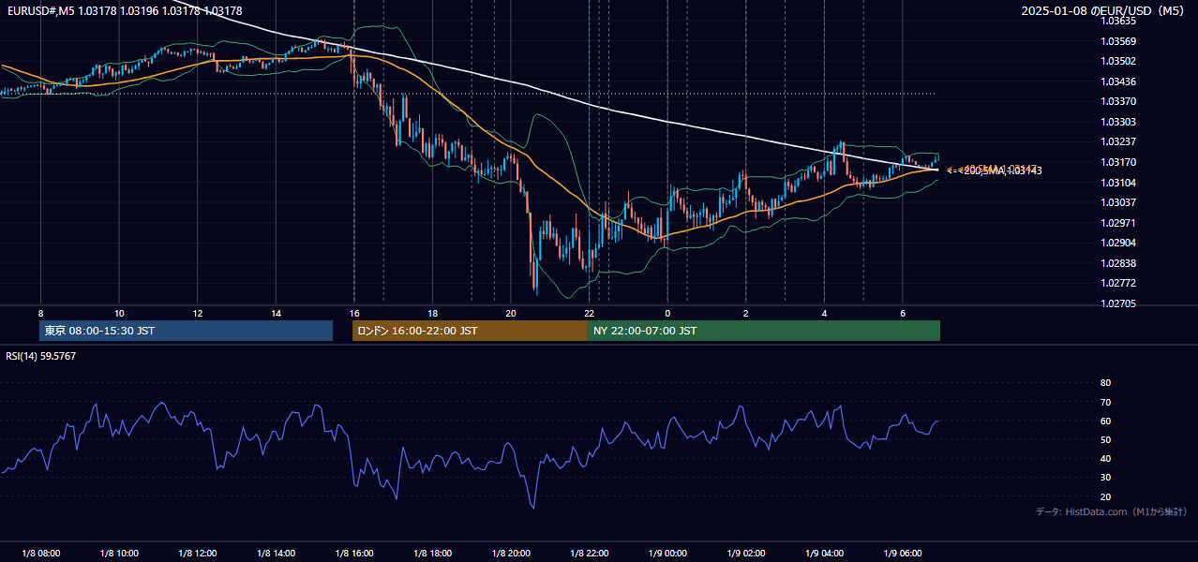Click the 1/8 16:00 time label
Screen dimensions: 1198x562
pos(354,553)
